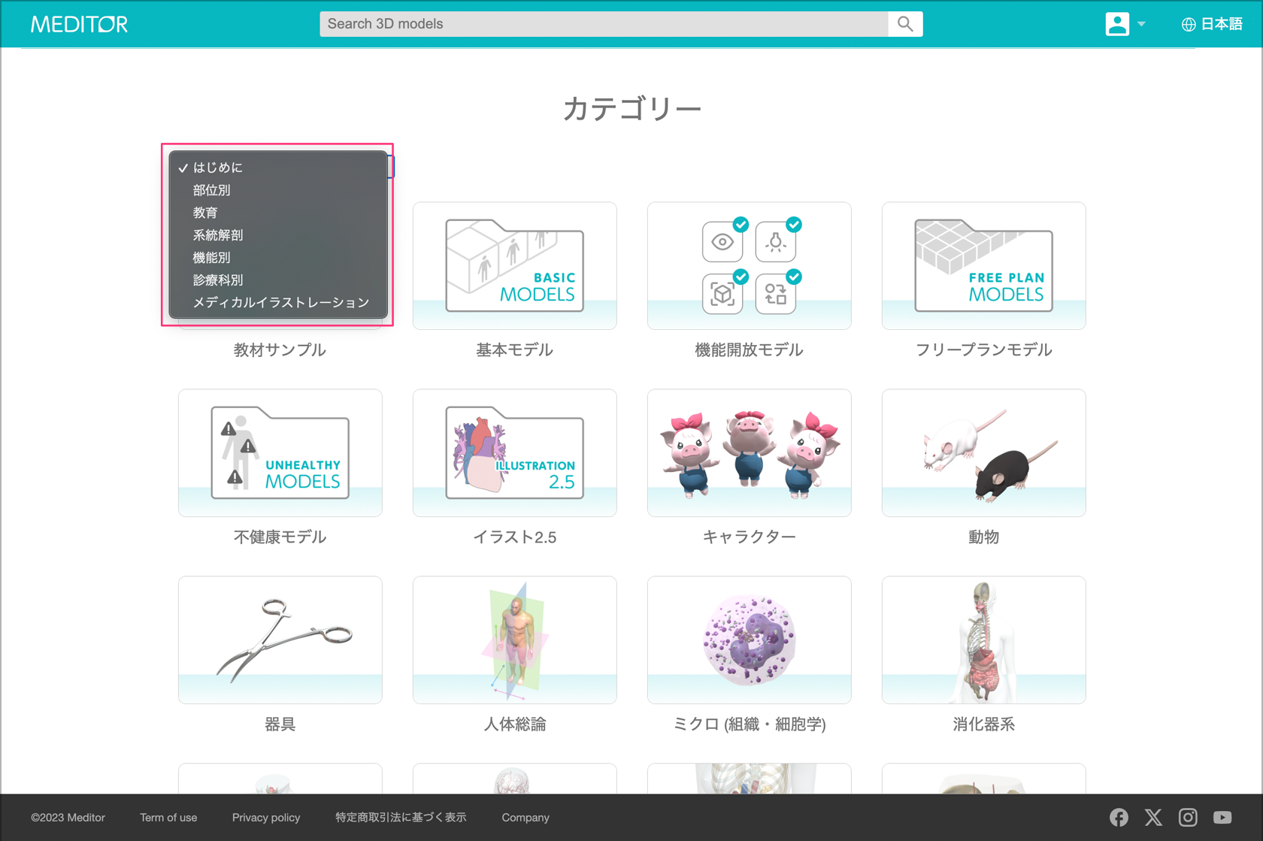Open the Free Plan Models folder
Screen dimensions: 1263x841
[983, 265]
